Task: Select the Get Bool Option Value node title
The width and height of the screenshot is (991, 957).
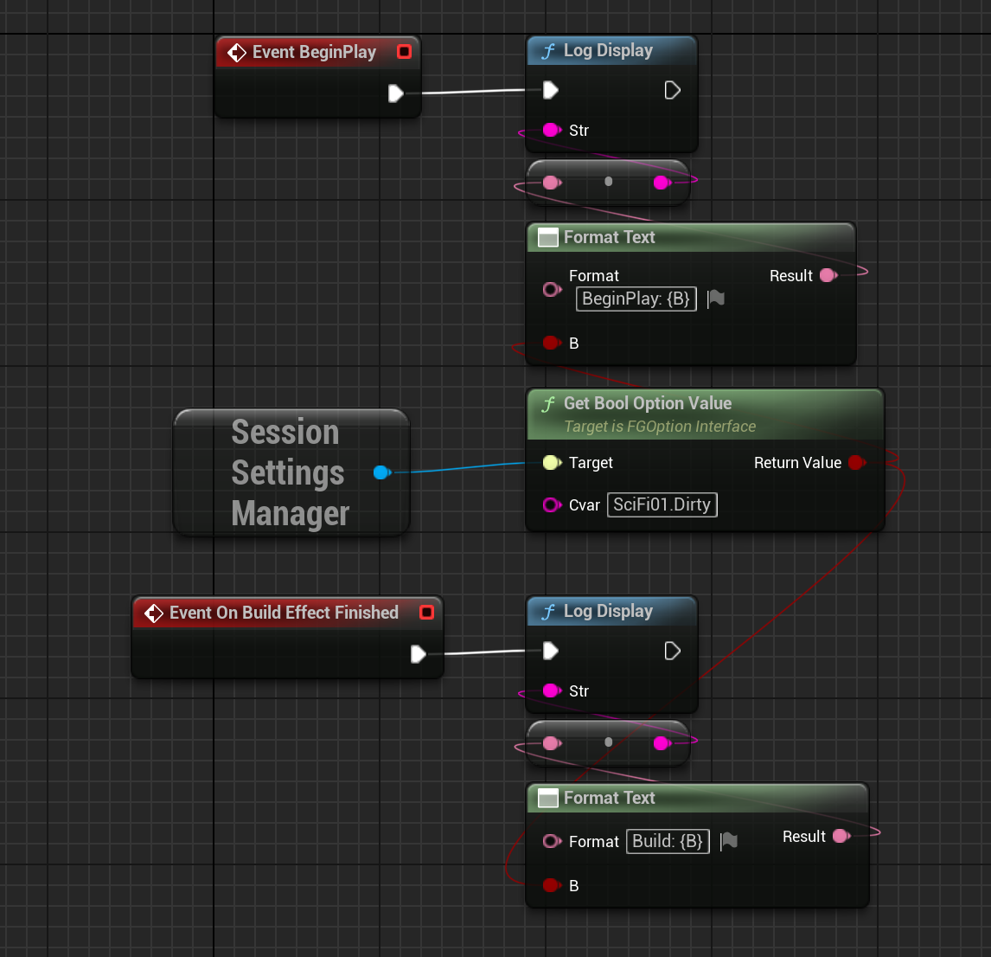Action: pyautogui.click(x=647, y=403)
